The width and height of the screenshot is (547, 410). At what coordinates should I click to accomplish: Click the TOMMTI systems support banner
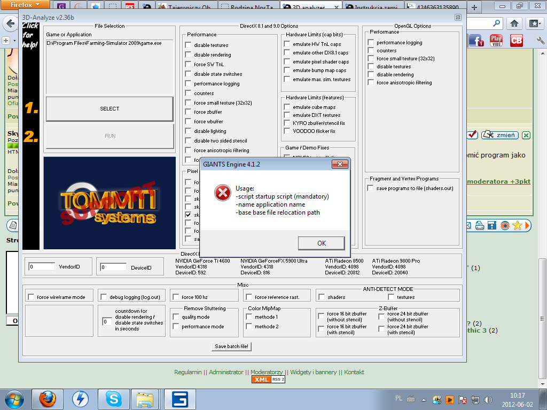[x=110, y=203]
